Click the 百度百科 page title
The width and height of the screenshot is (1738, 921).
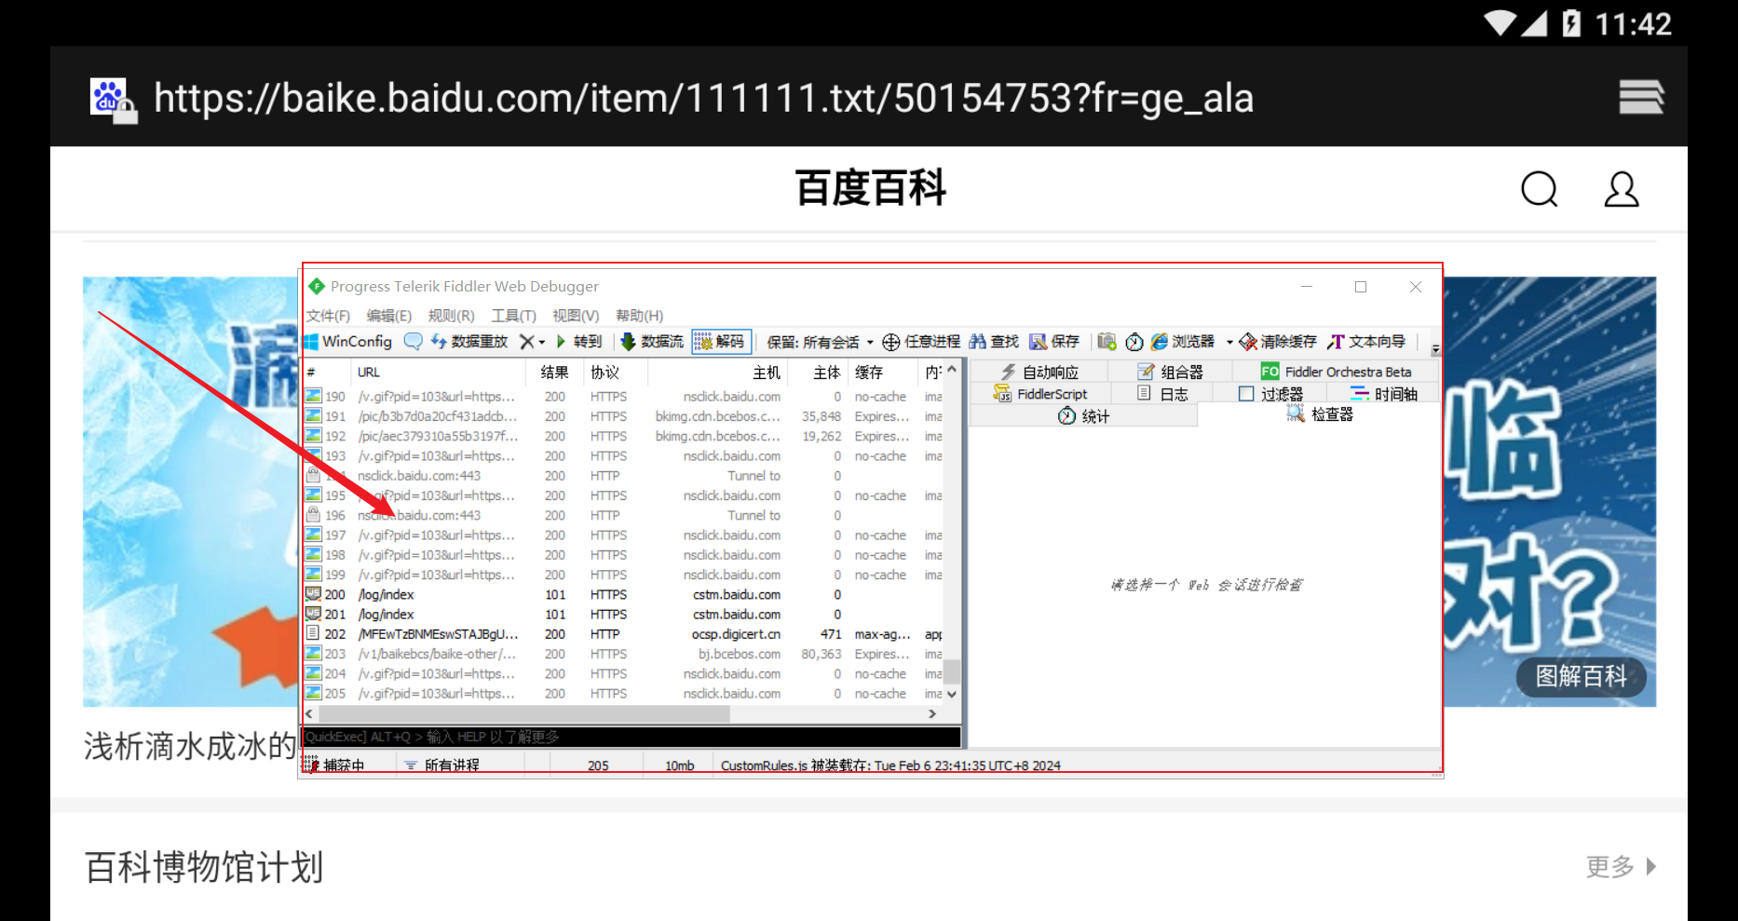tap(870, 188)
